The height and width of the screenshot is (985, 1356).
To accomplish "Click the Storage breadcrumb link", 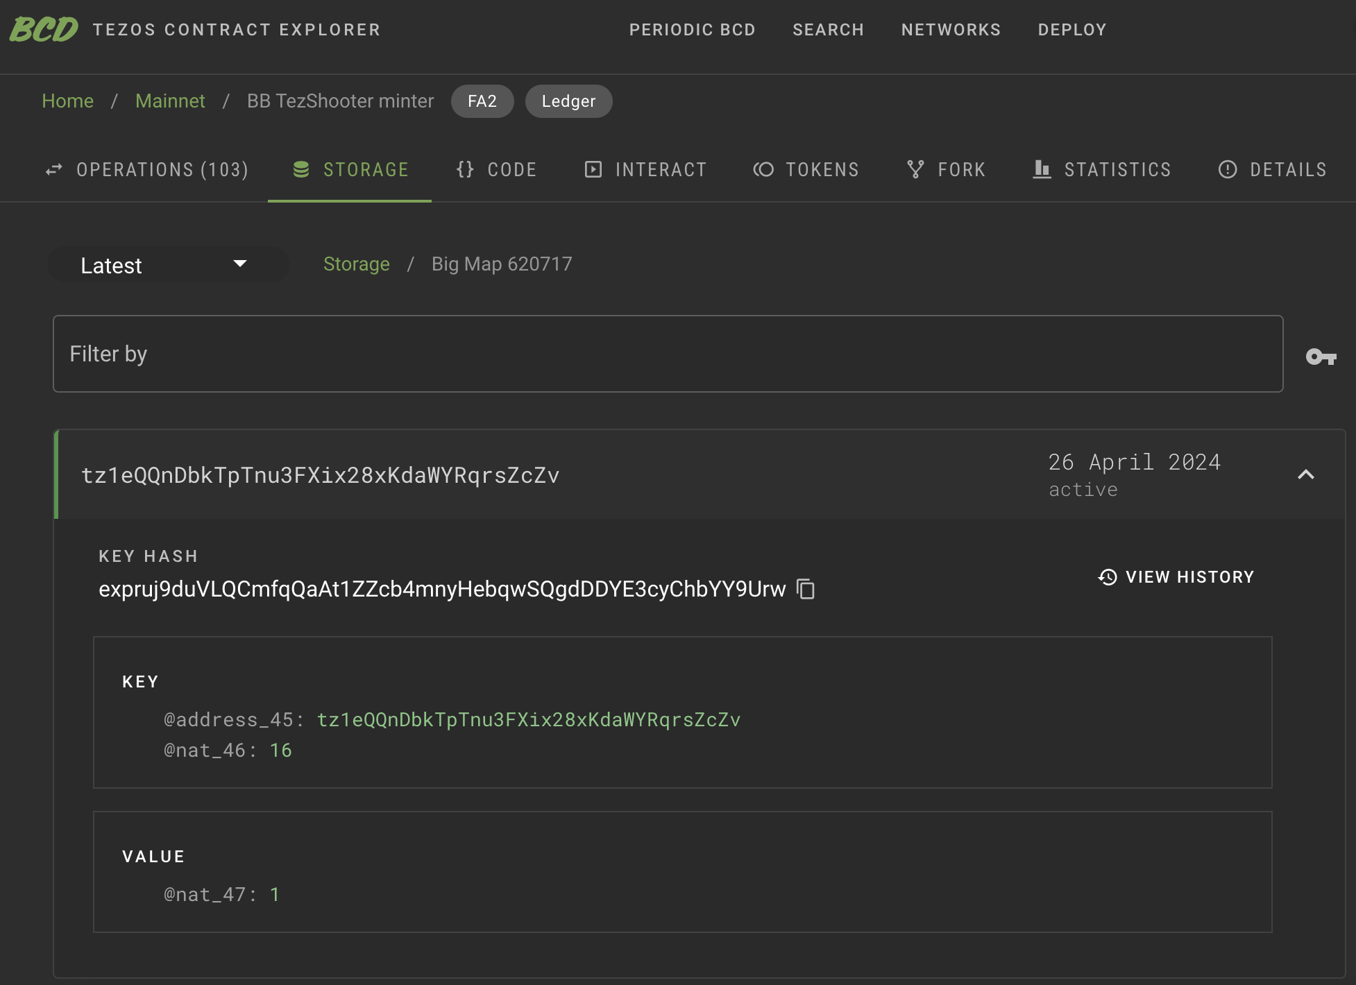I will click(356, 264).
